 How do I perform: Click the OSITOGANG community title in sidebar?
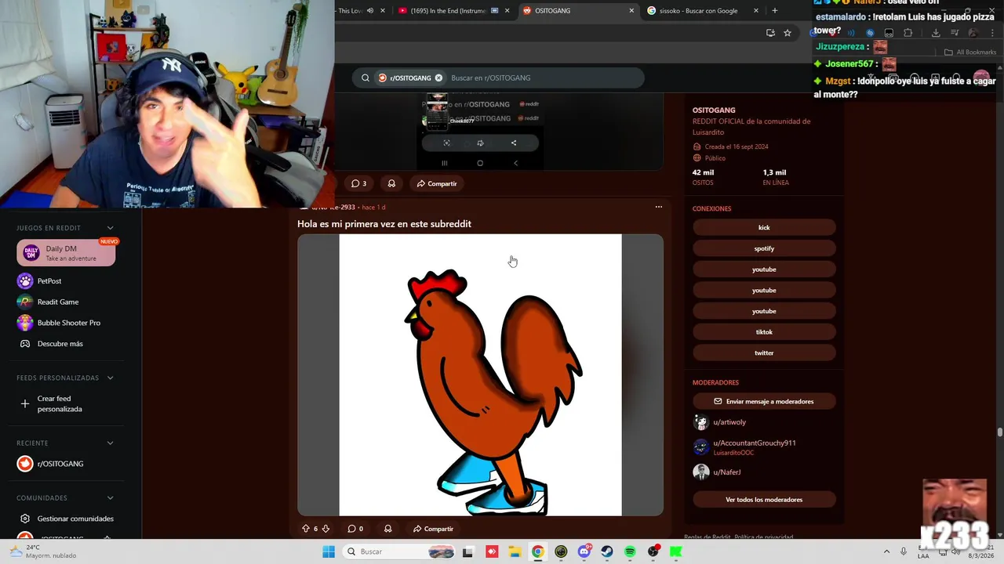point(714,110)
